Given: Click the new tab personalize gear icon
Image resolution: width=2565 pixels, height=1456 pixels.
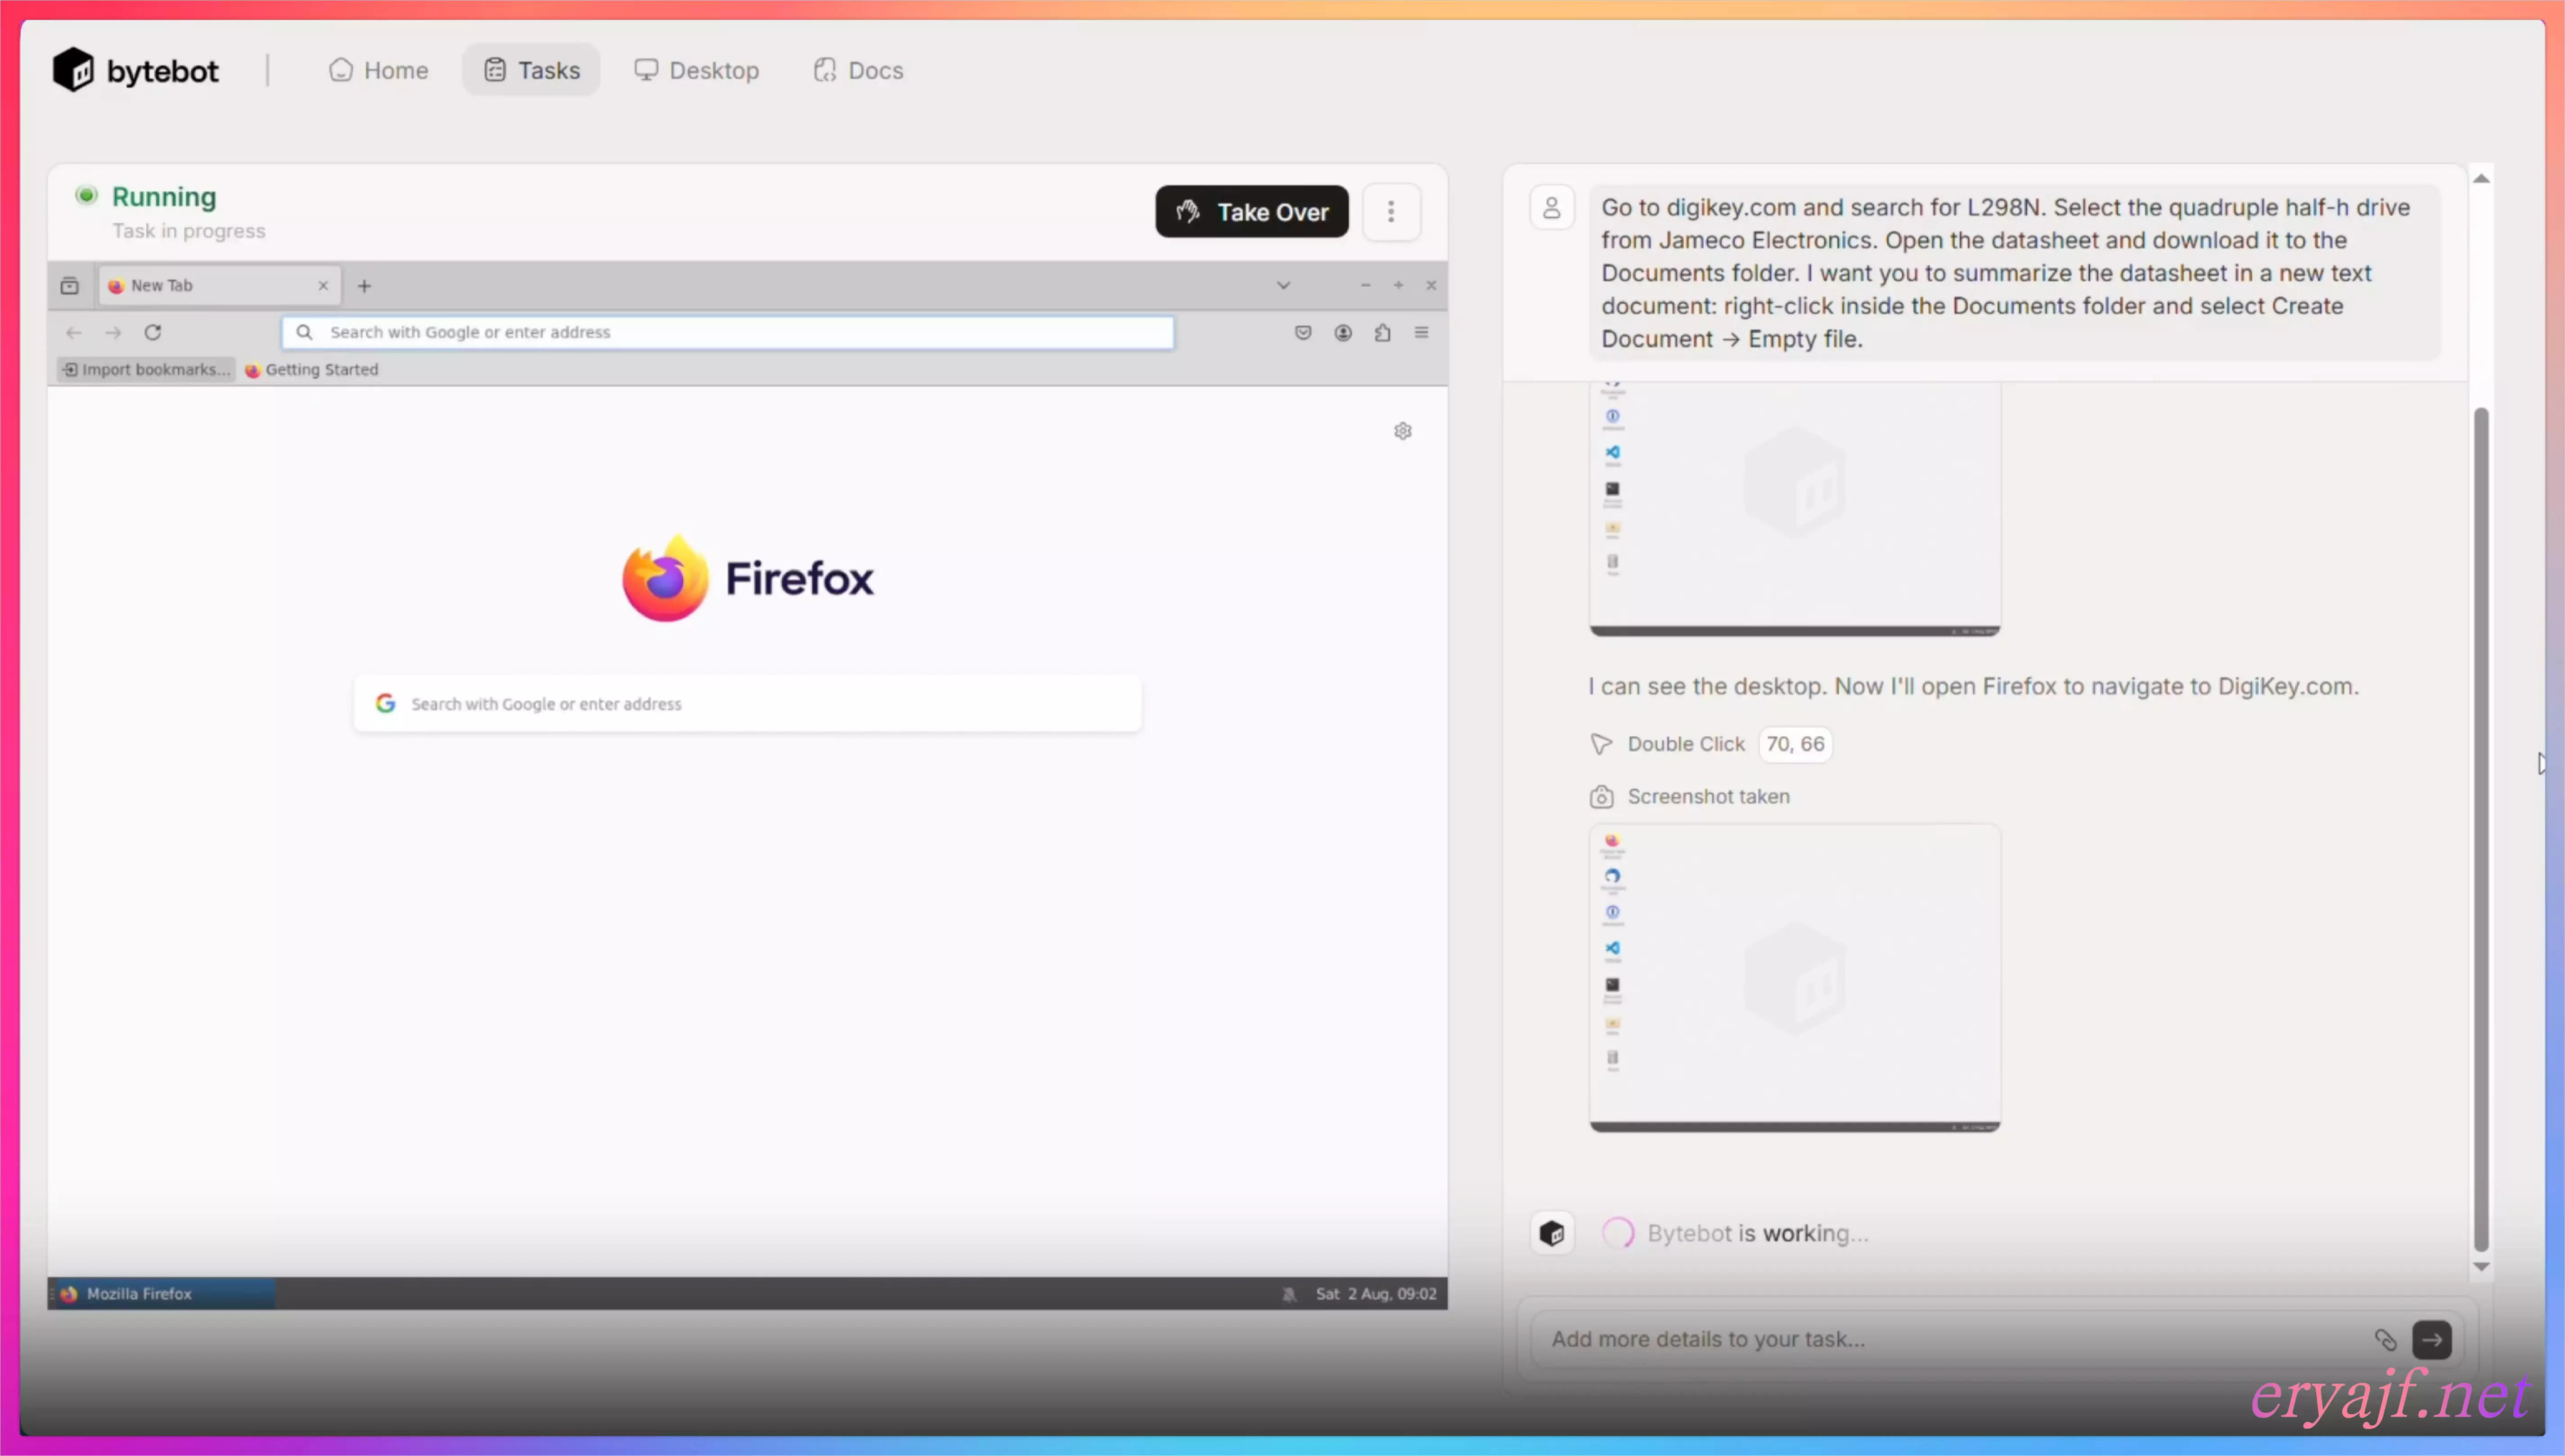Looking at the screenshot, I should coord(1403,431).
